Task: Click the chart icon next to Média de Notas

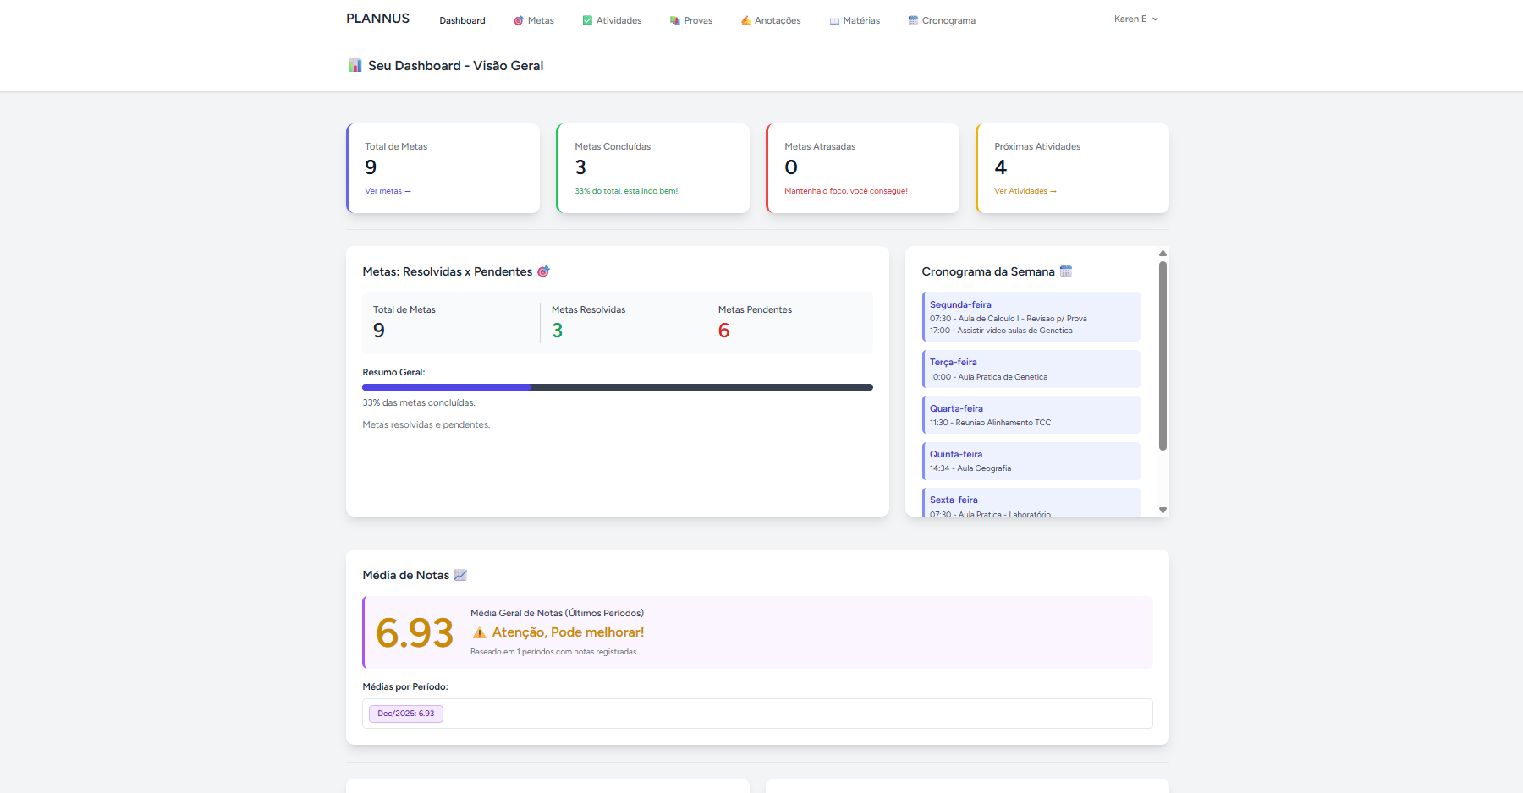Action: 460,575
